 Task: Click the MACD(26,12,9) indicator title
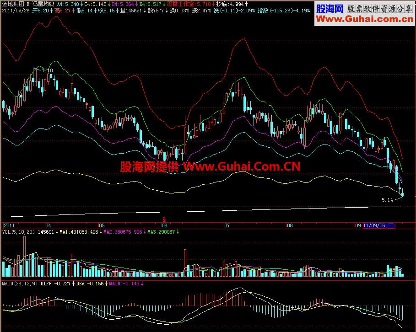(x=20, y=284)
